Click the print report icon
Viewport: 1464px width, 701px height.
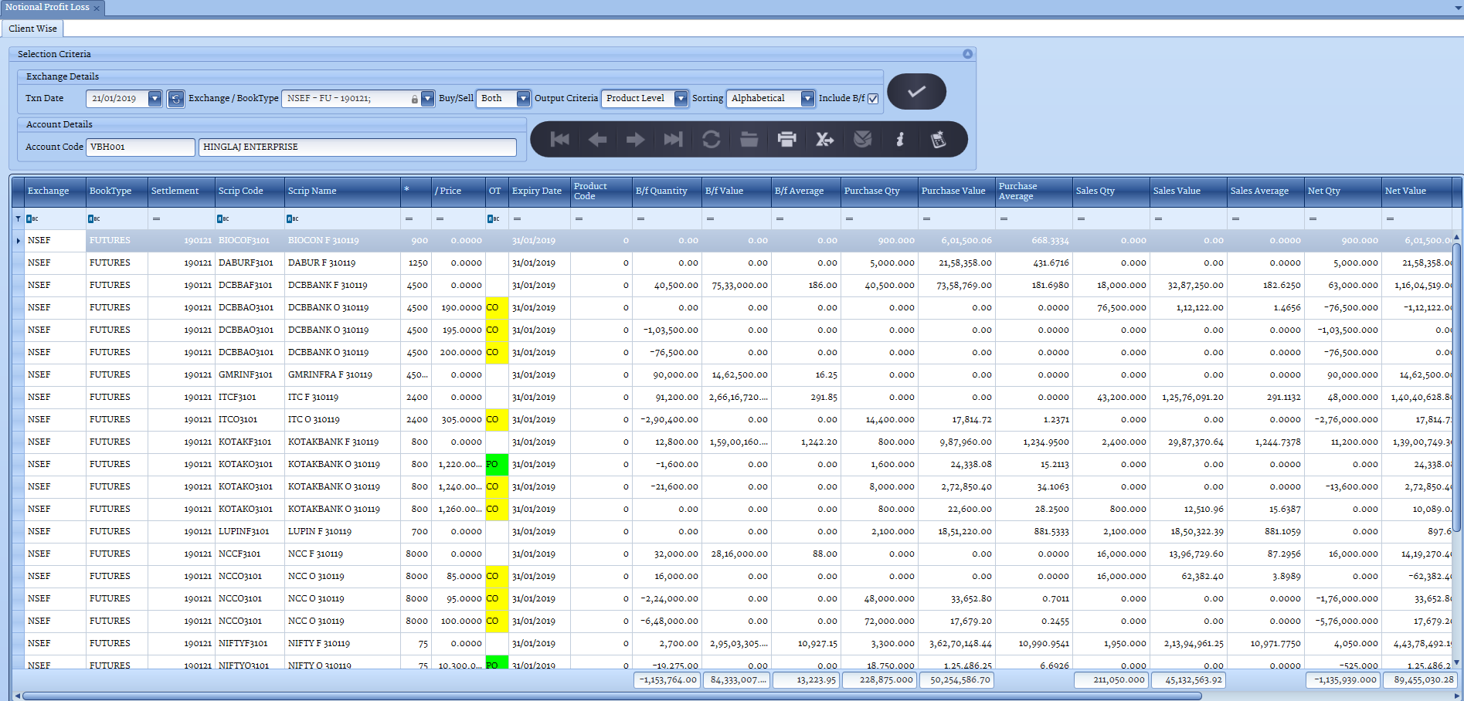point(786,140)
